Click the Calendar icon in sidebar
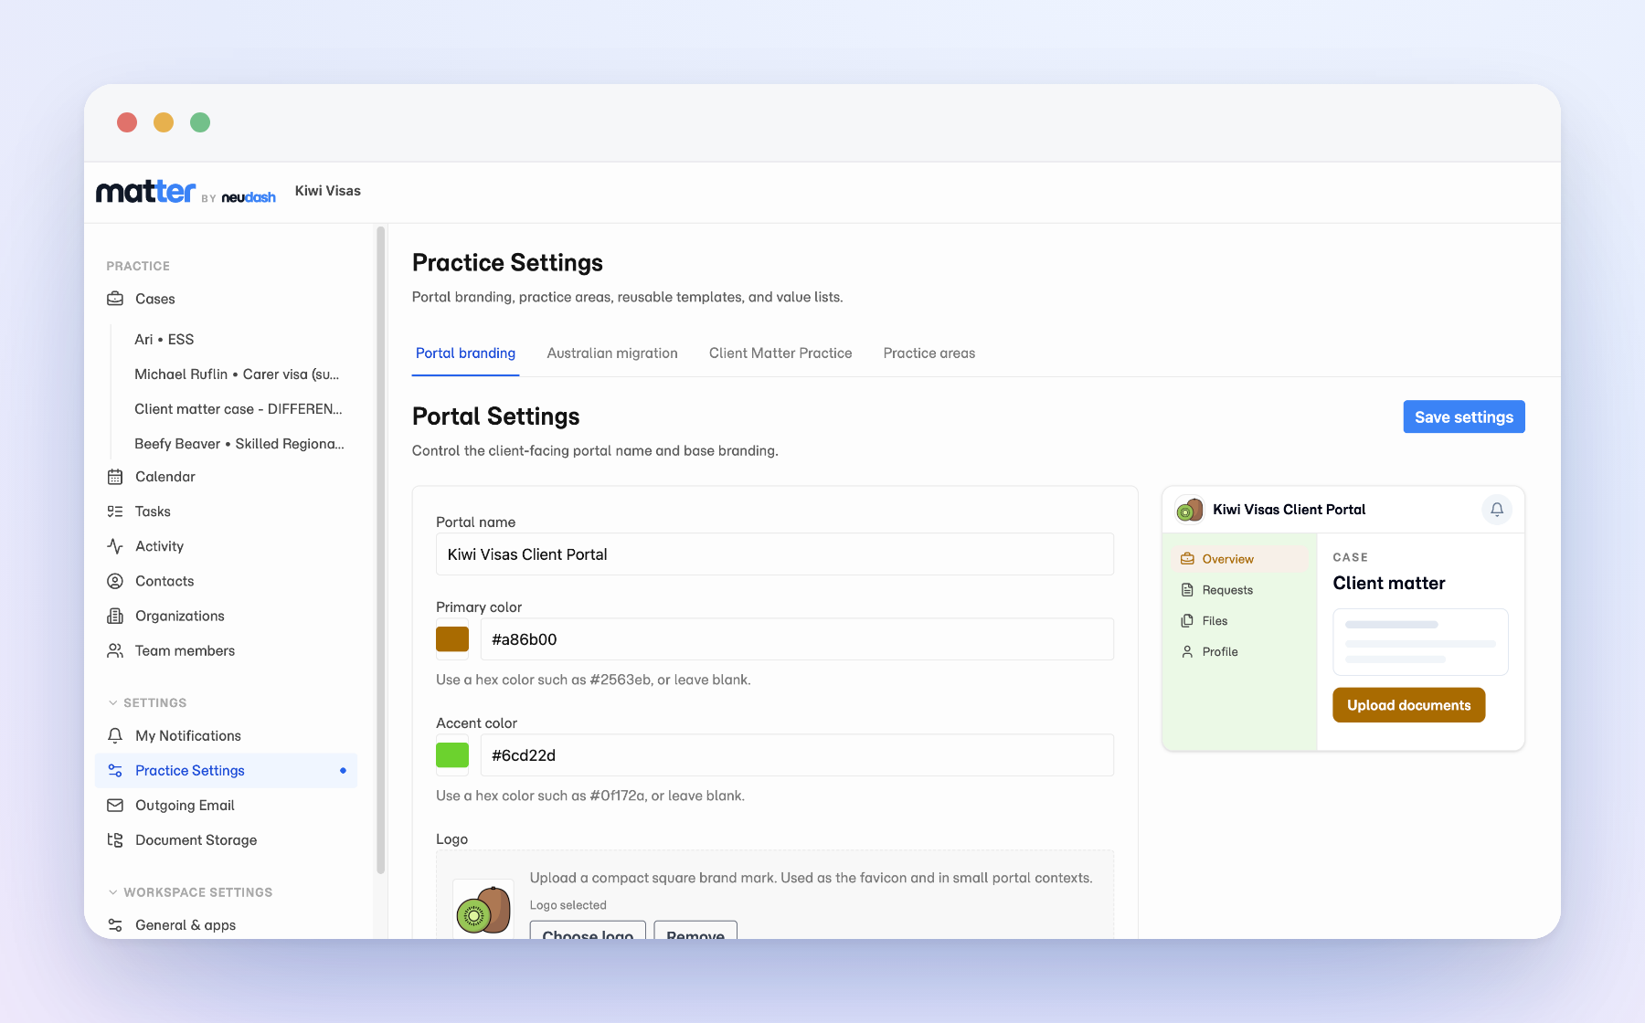 pos(115,477)
